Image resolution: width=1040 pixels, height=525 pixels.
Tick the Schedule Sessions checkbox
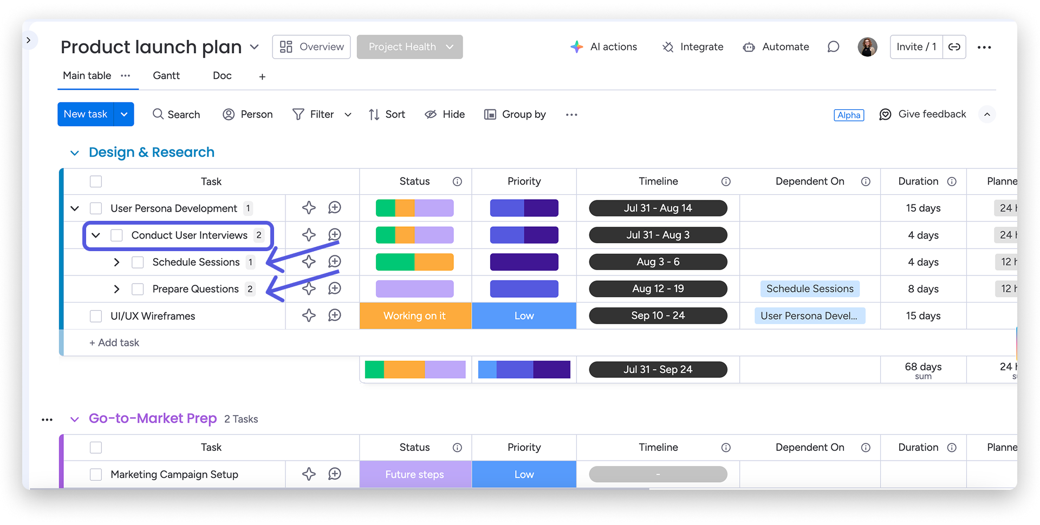(138, 262)
